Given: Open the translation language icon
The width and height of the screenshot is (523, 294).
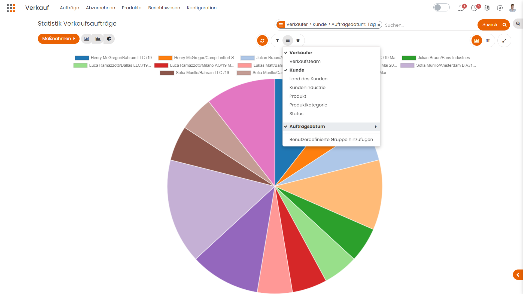Looking at the screenshot, I should coord(487,8).
